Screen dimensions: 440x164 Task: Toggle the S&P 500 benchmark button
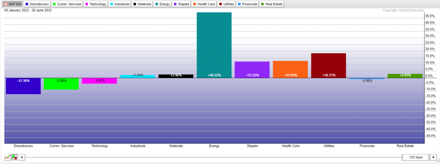13,4
